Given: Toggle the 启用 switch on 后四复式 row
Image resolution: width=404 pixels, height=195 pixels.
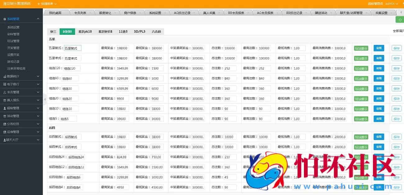Looking at the screenshot, I should (379, 137).
